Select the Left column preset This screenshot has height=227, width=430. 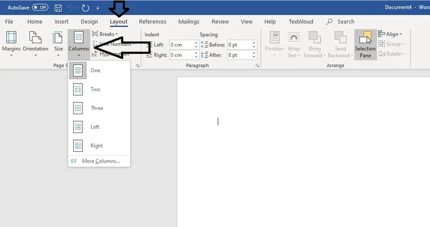click(99, 127)
